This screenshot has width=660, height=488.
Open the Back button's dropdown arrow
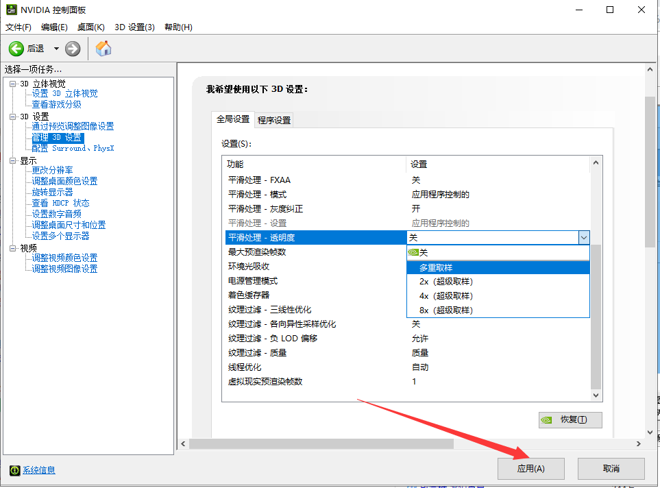[x=56, y=49]
